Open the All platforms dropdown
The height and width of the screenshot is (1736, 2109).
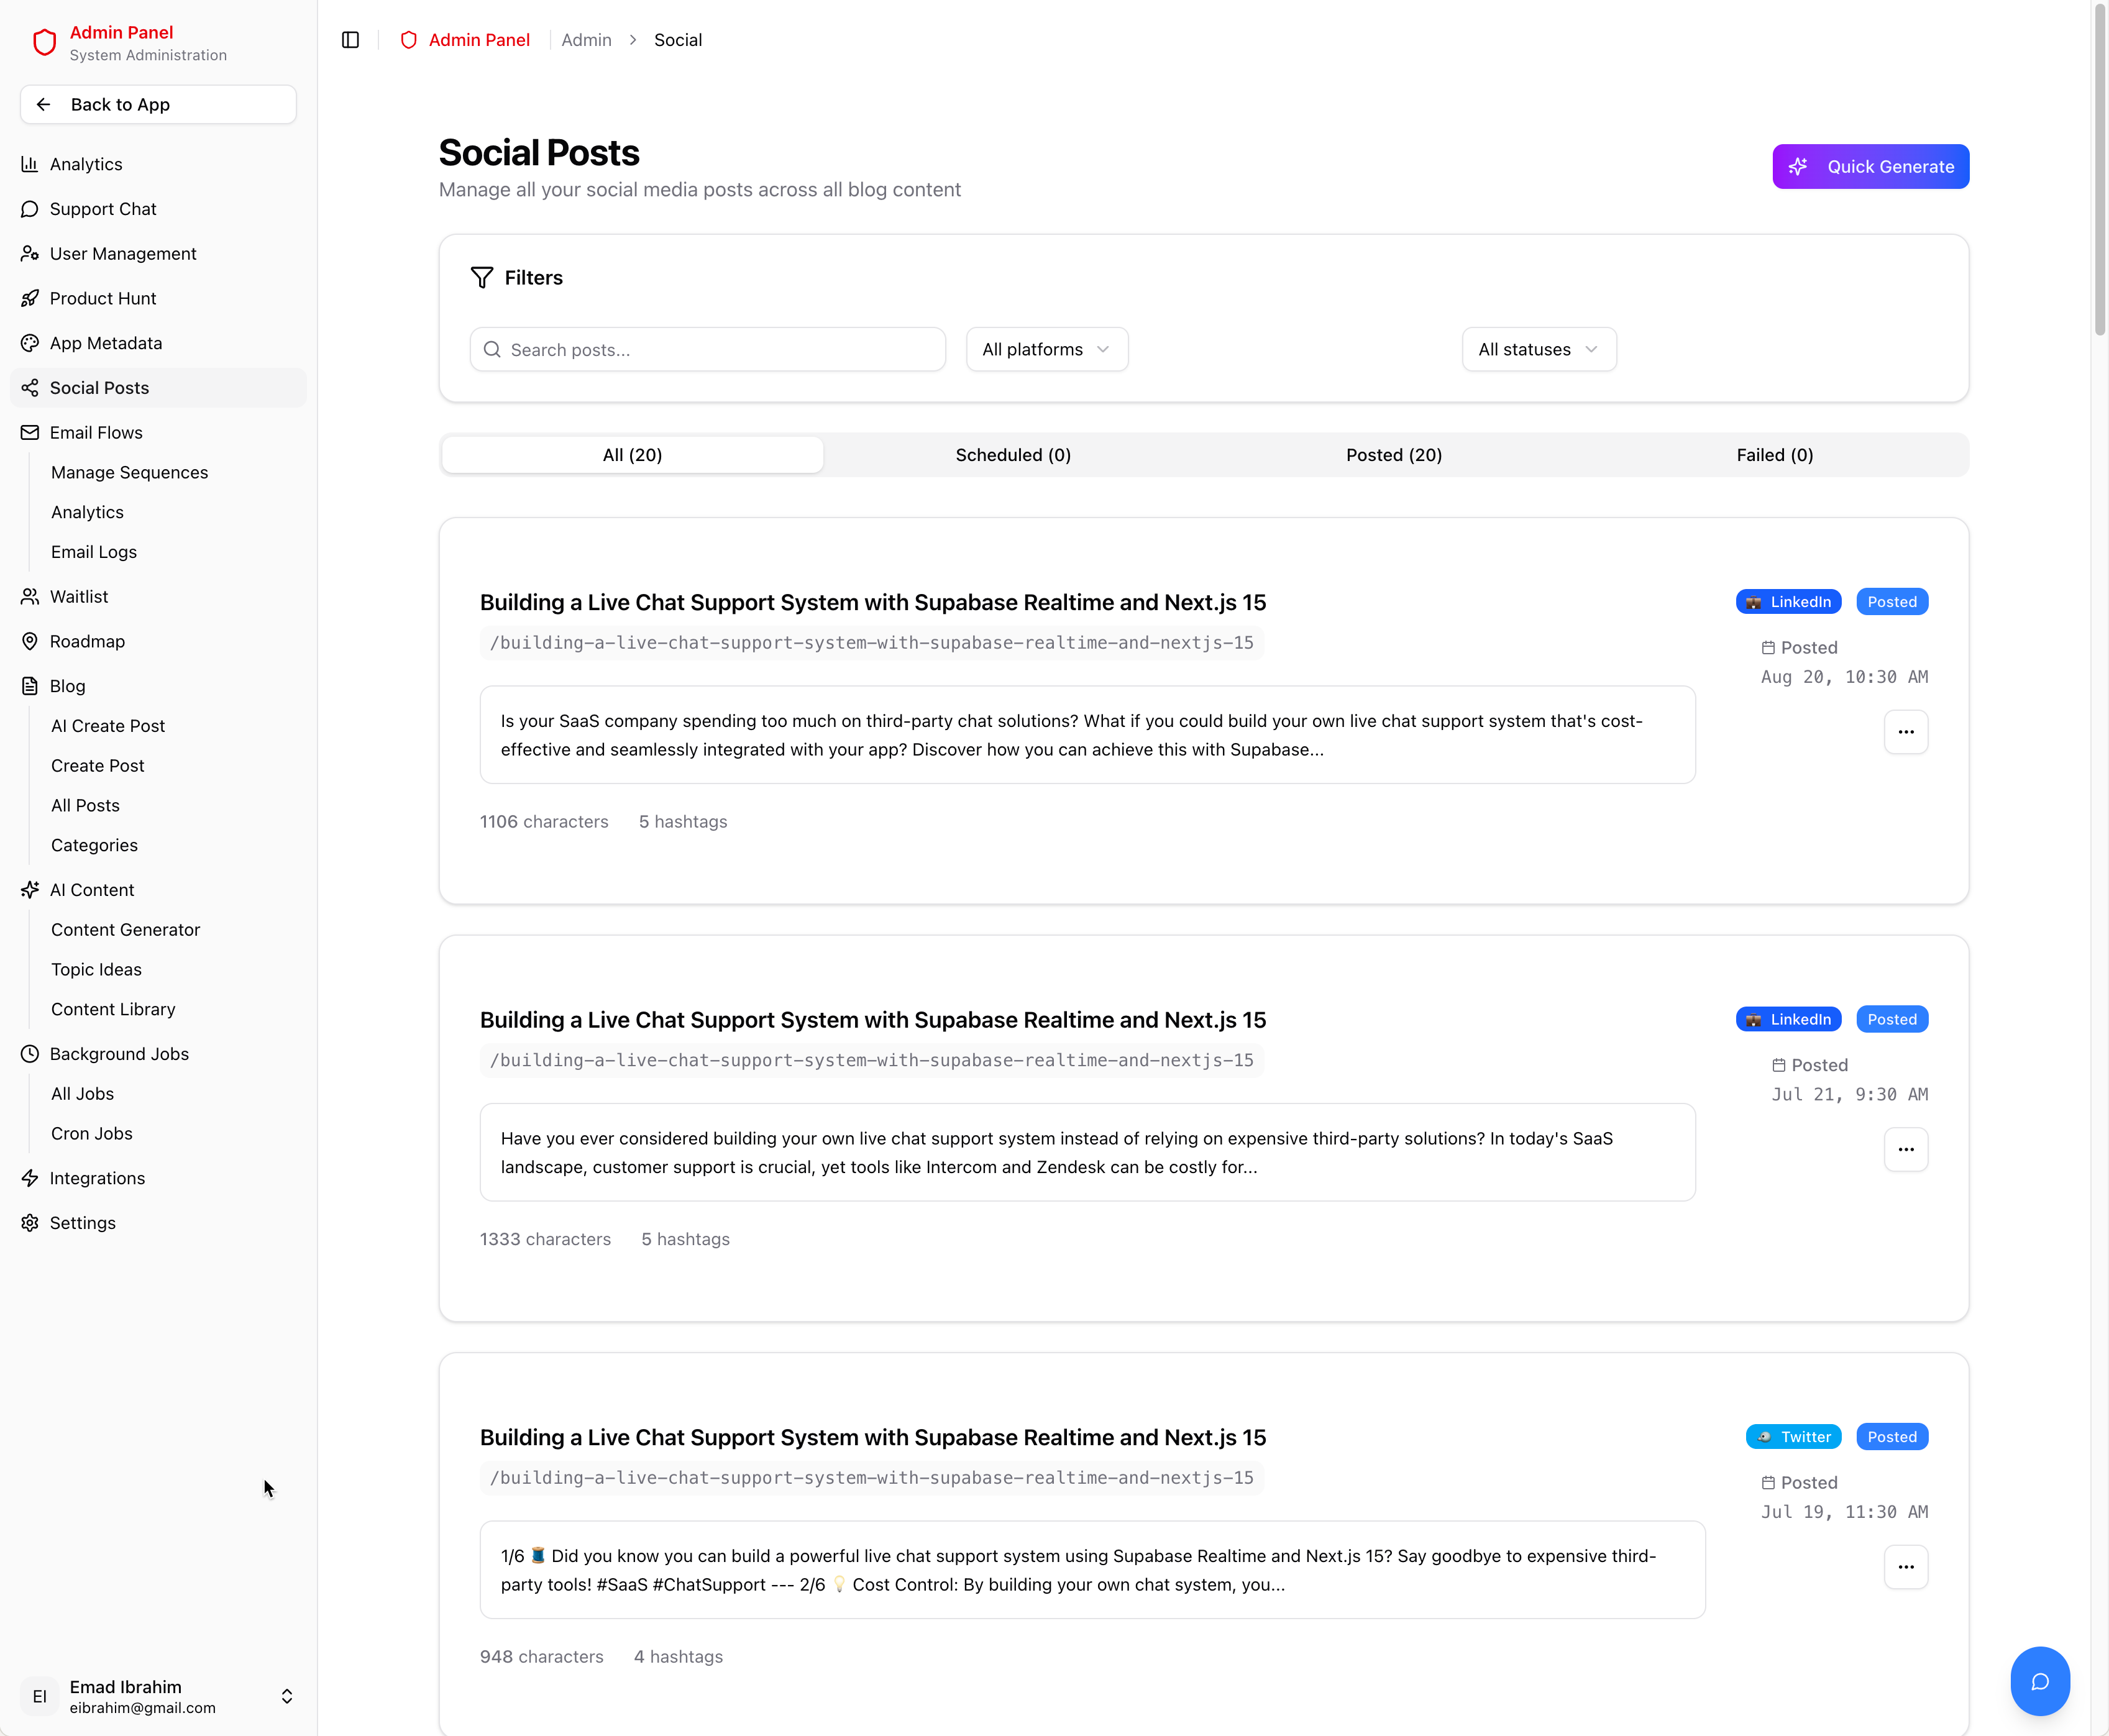coord(1046,349)
